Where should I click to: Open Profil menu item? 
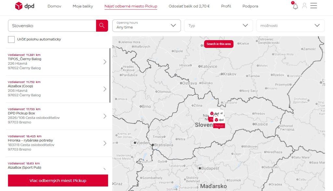pos(226,6)
